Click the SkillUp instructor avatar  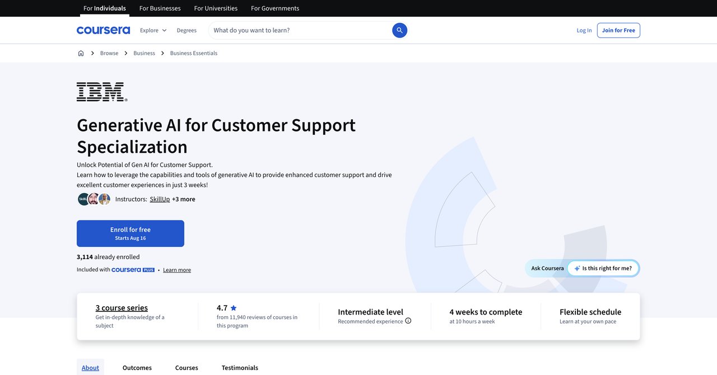pos(84,199)
